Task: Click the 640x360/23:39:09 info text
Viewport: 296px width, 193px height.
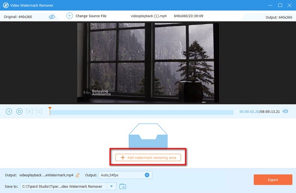Action: pyautogui.click(x=188, y=16)
